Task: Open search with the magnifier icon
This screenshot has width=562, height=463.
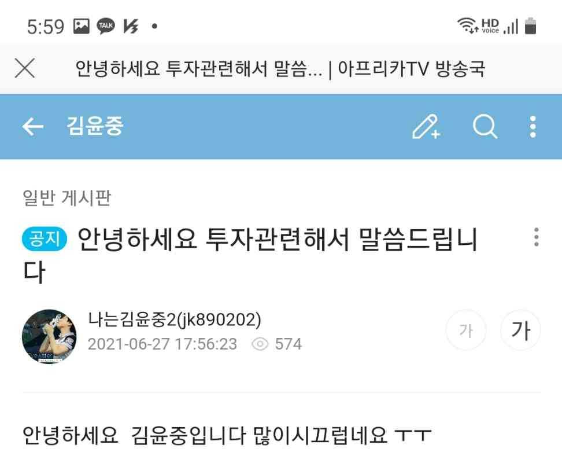Action: (485, 126)
